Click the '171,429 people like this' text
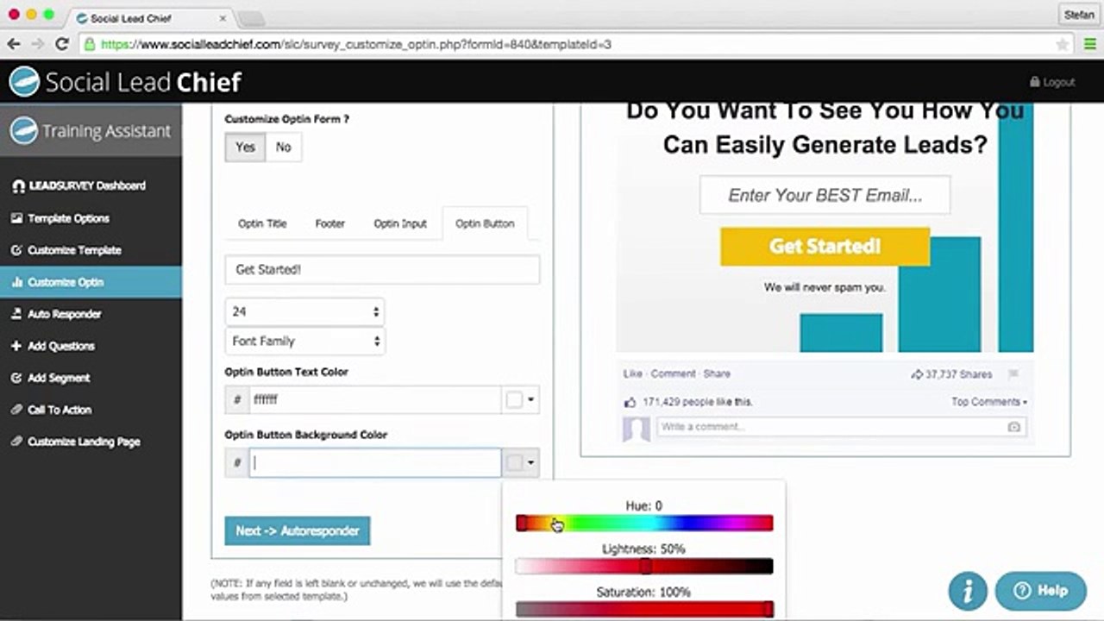Image resolution: width=1104 pixels, height=621 pixels. 697,402
